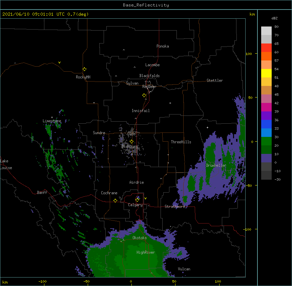Viewport: 292px width, 286px height.
Task: Select the yellow diamond marker under Cochrane
Action: click(115, 200)
